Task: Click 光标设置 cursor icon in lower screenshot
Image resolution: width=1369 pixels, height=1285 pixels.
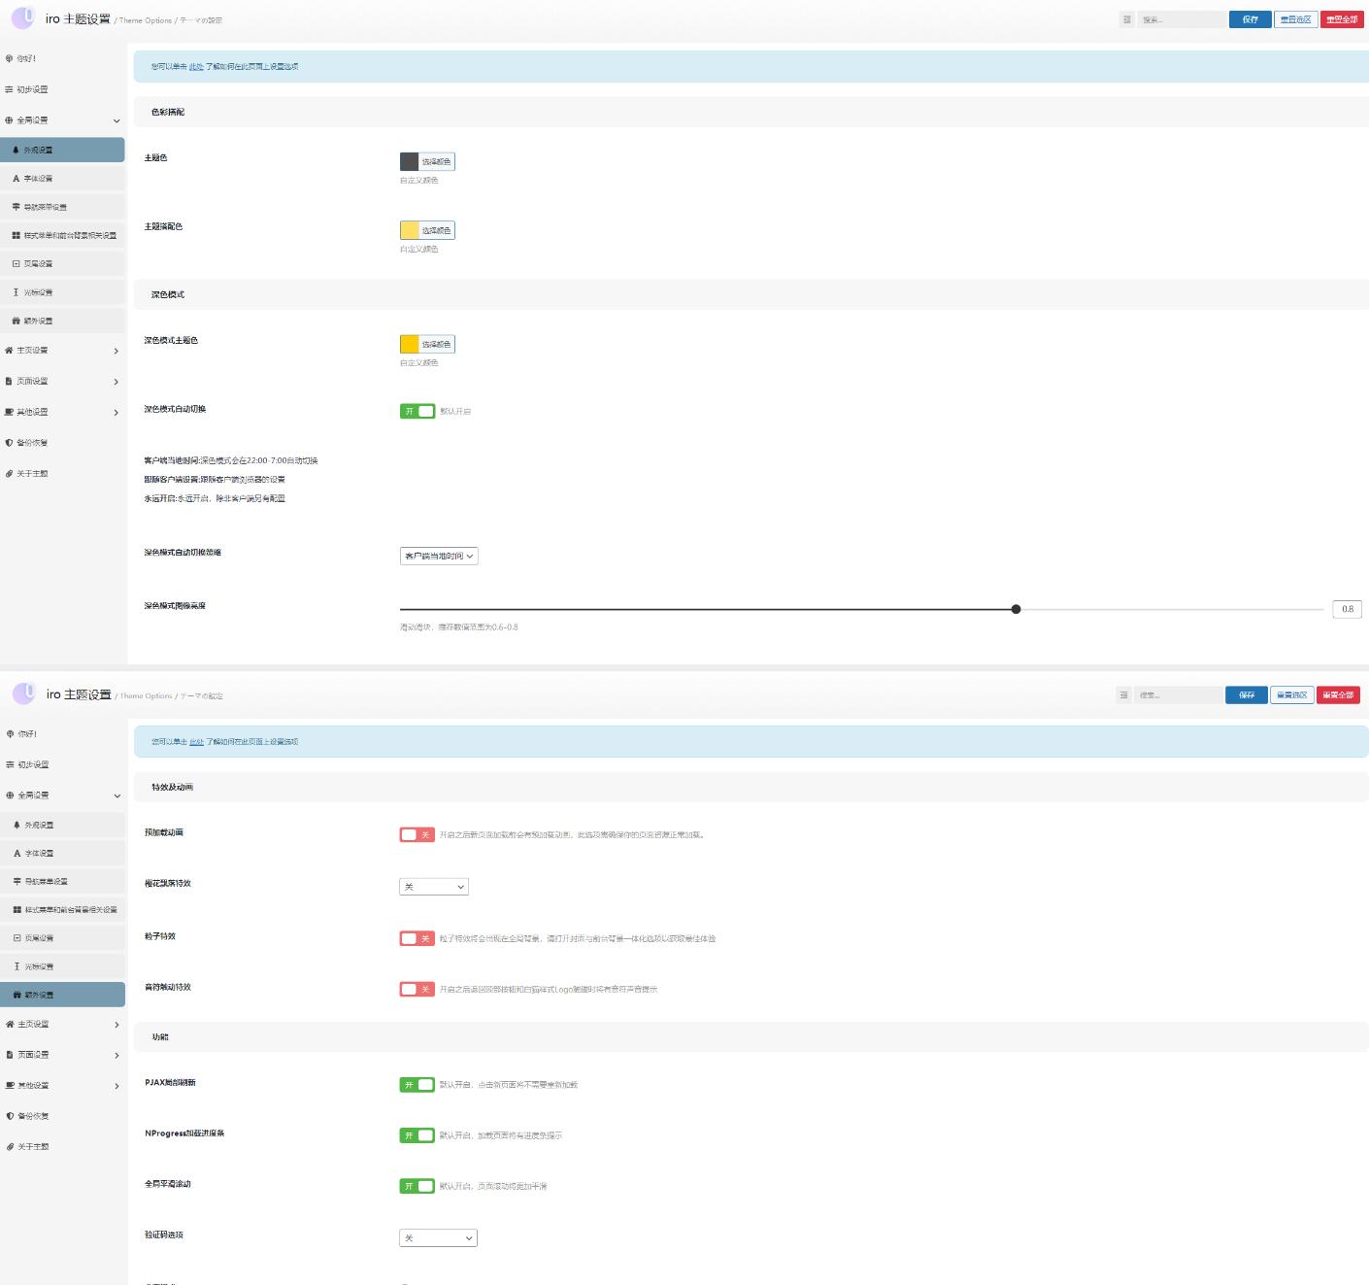Action: tap(17, 966)
